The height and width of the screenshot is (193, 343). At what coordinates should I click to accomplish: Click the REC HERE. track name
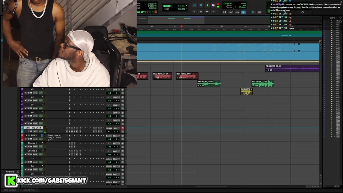click(32, 135)
